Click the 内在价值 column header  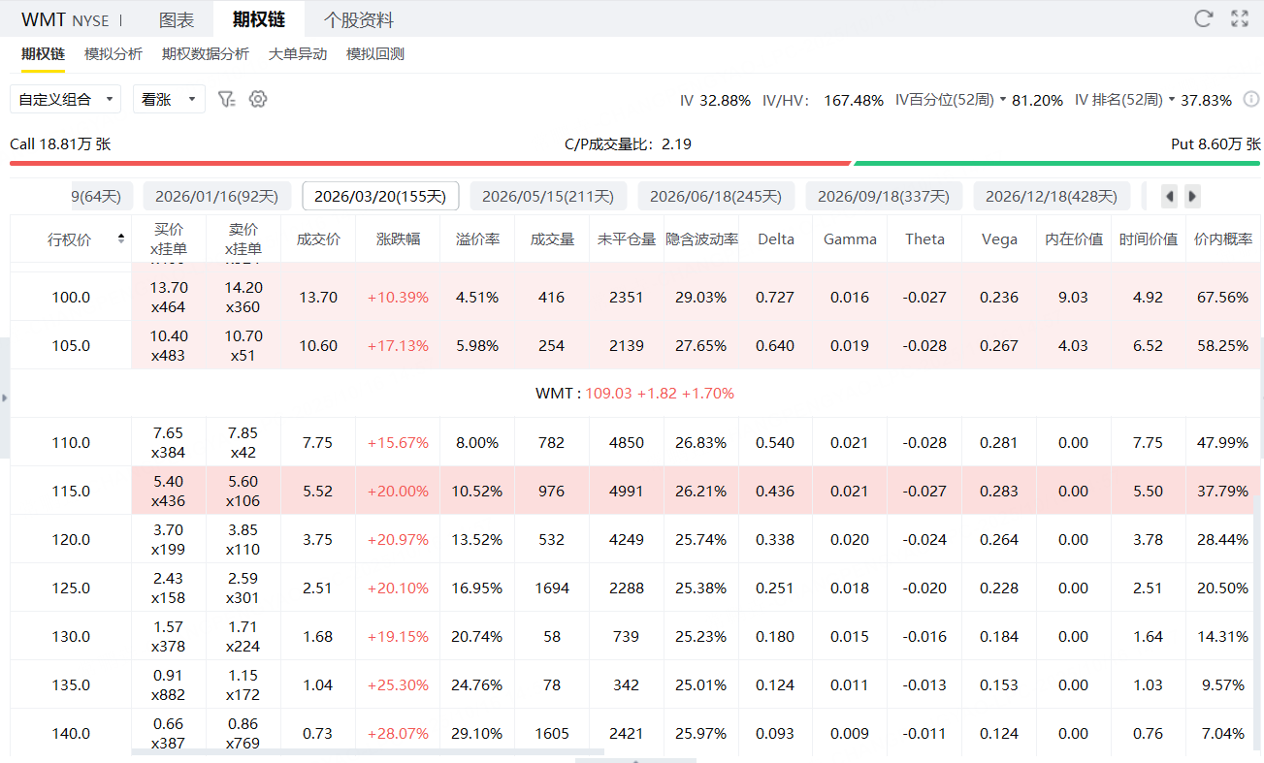coord(1074,238)
